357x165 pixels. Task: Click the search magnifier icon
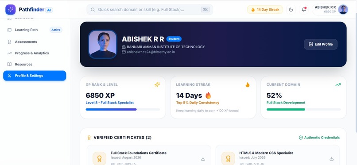coord(93,10)
